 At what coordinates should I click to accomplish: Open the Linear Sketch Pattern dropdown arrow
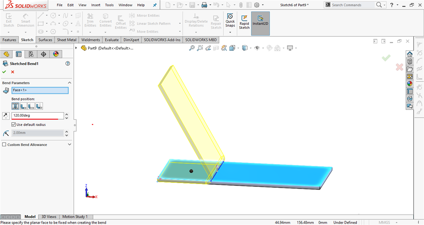[x=180, y=24]
